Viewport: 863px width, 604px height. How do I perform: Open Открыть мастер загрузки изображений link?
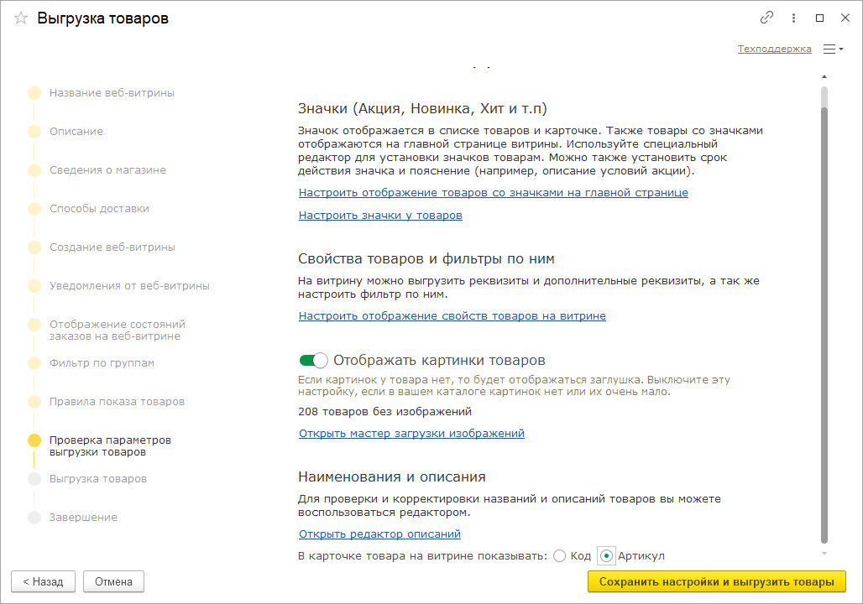(411, 434)
